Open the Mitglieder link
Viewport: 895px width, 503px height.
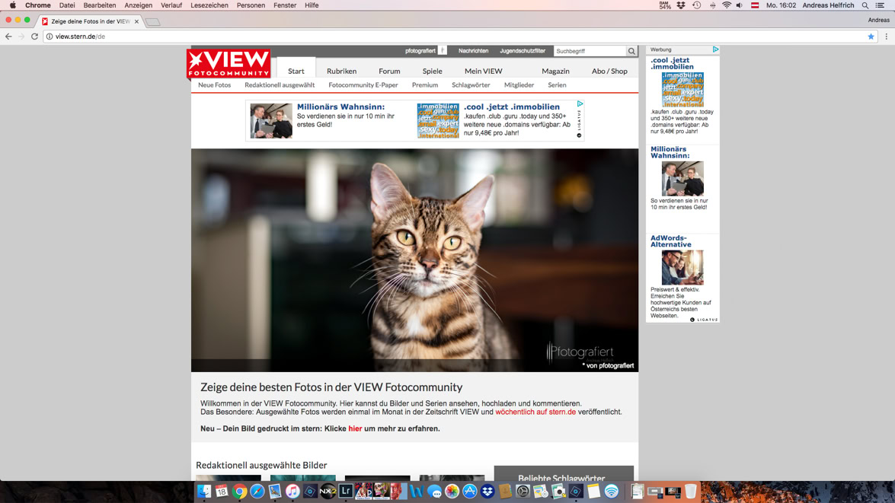(519, 85)
